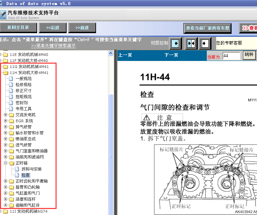This screenshot has width=257, height=215.
Task: Click the 正时链 open folder icon
Action: click(x=11, y=163)
